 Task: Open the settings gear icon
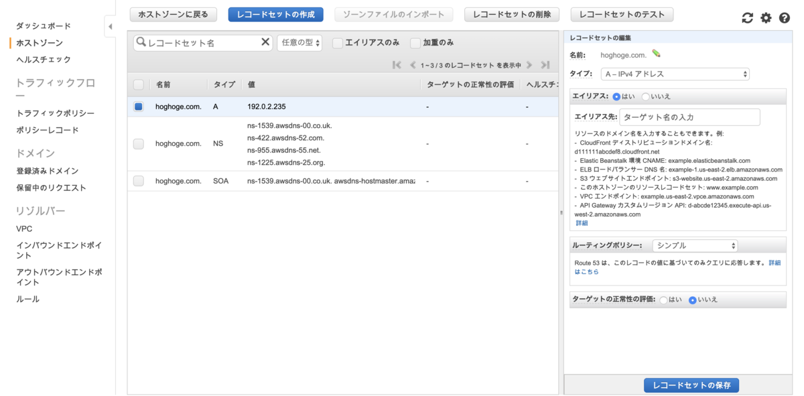[x=766, y=18]
